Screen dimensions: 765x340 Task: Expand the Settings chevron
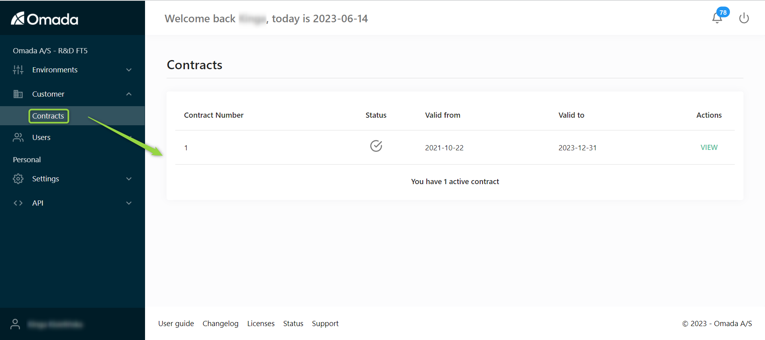[129, 179]
